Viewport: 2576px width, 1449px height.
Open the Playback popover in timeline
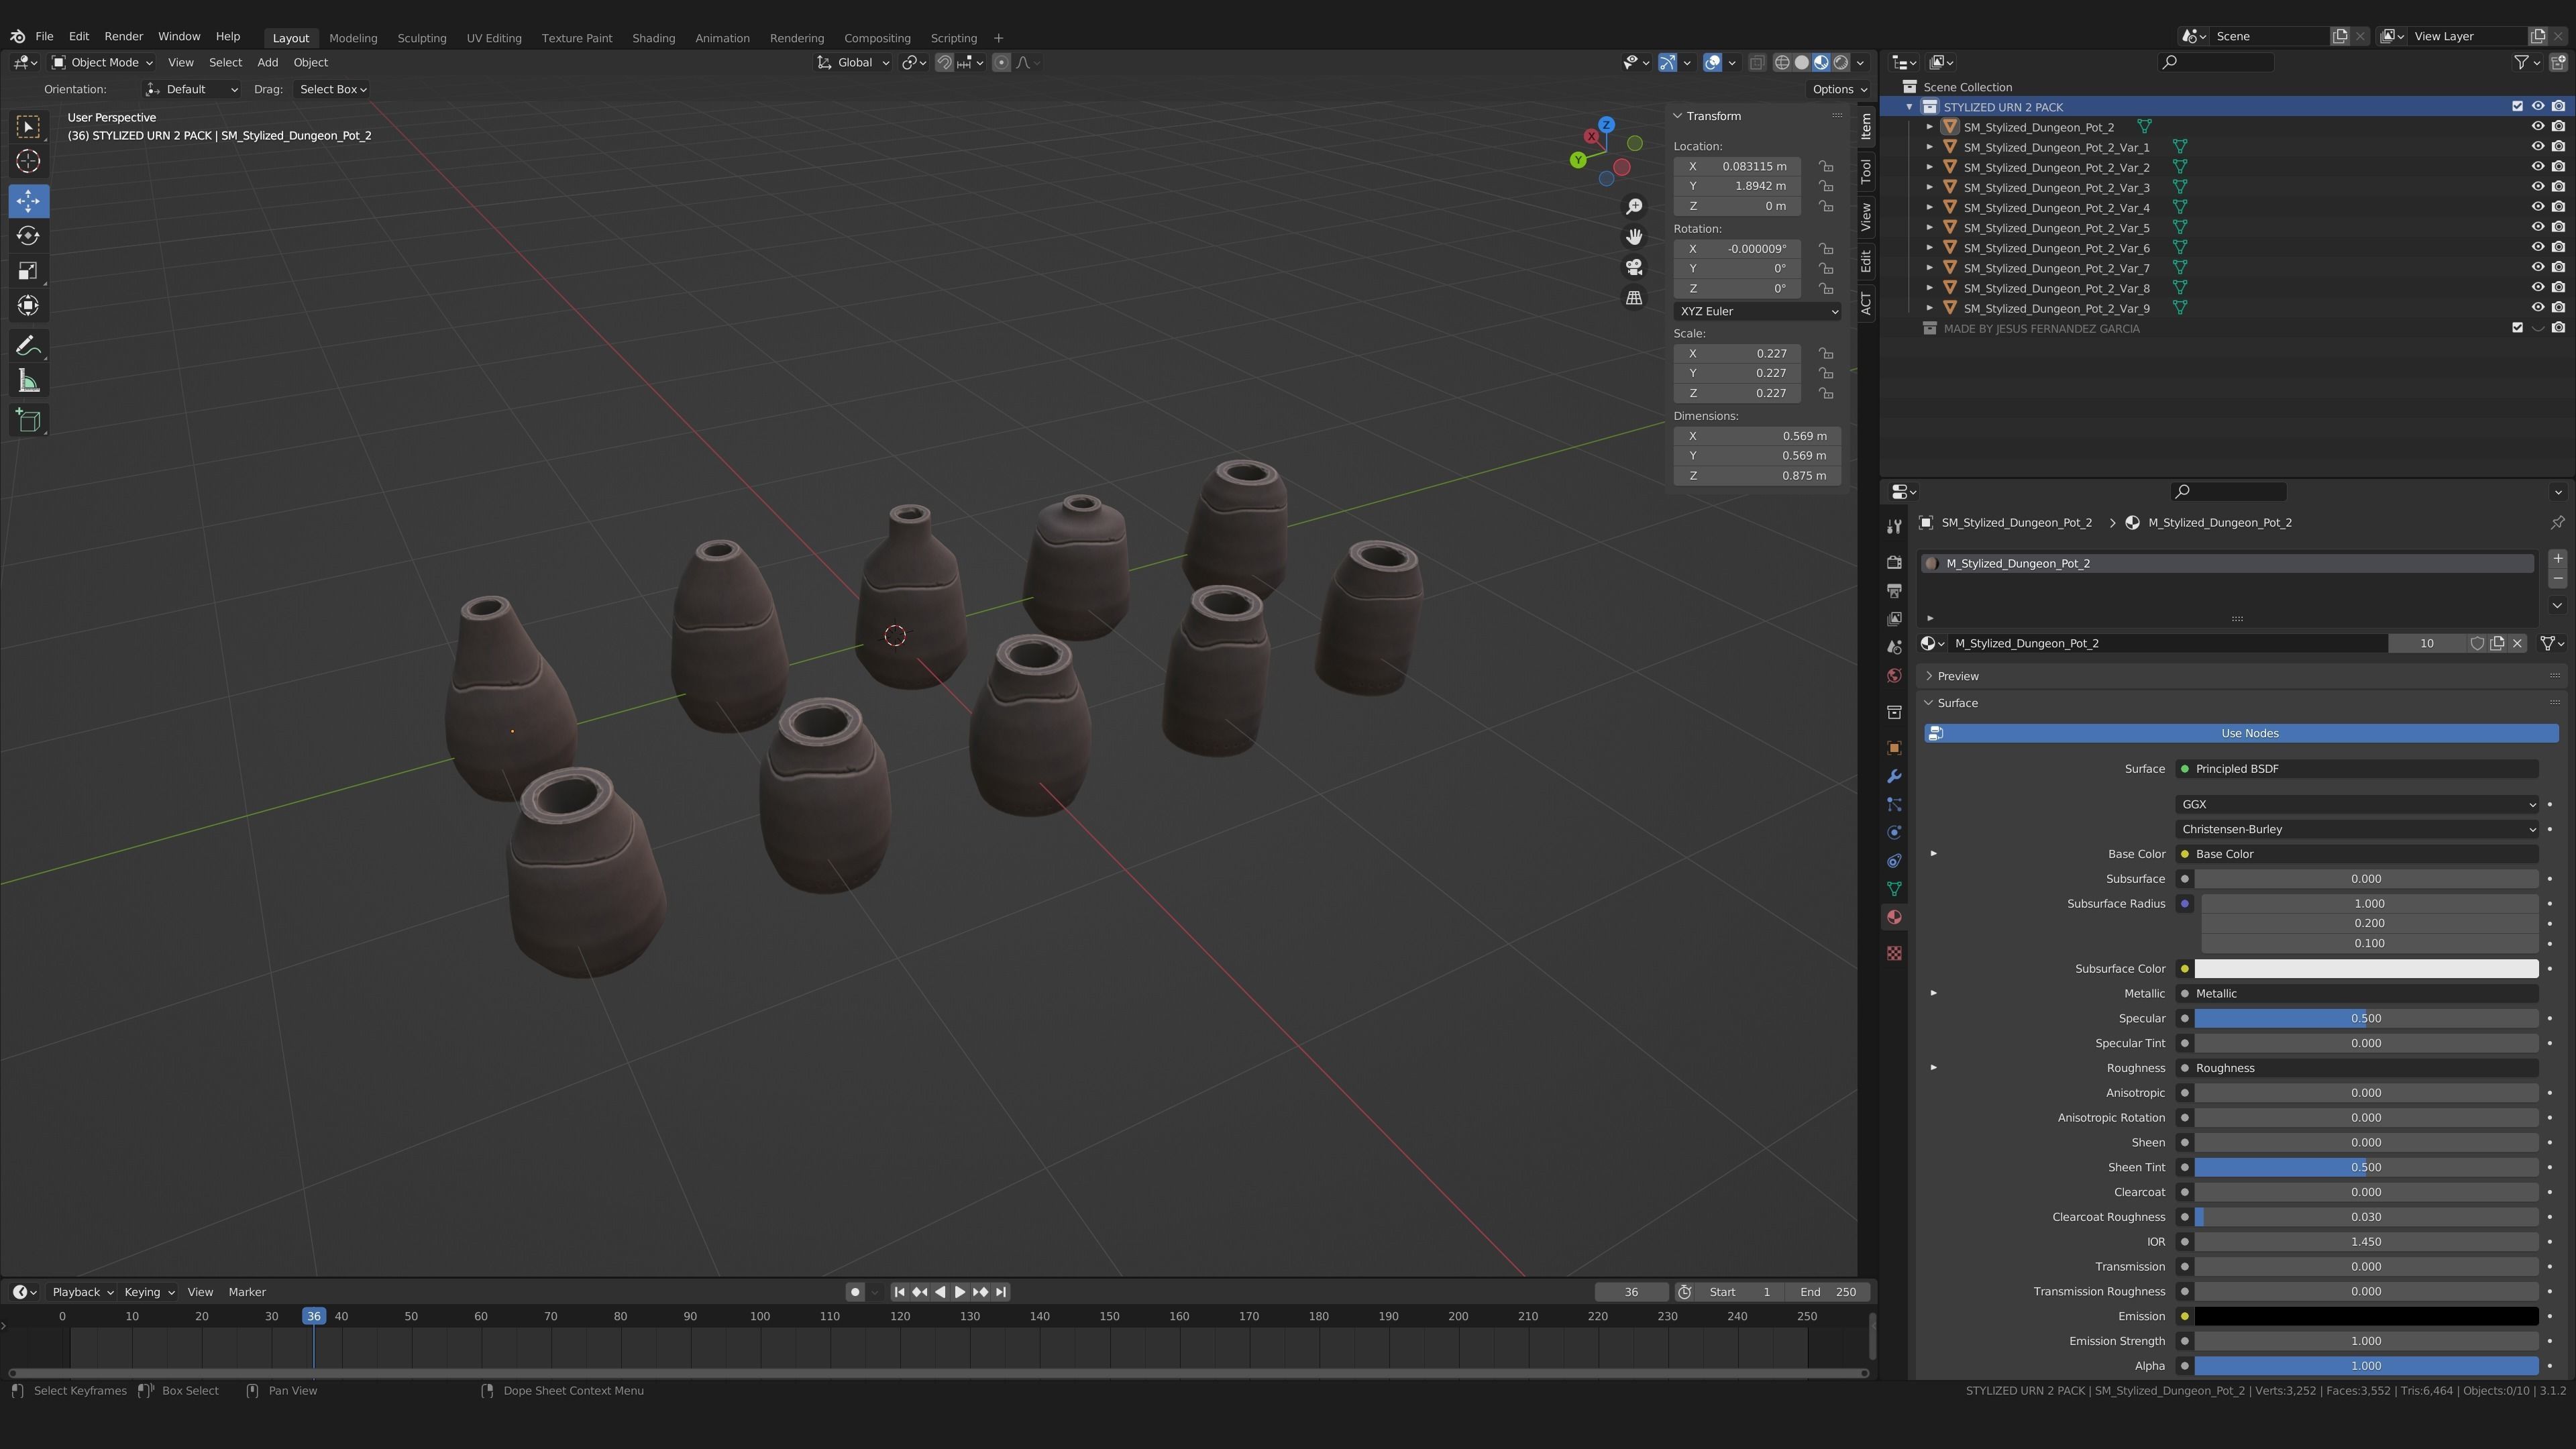pyautogui.click(x=82, y=1292)
